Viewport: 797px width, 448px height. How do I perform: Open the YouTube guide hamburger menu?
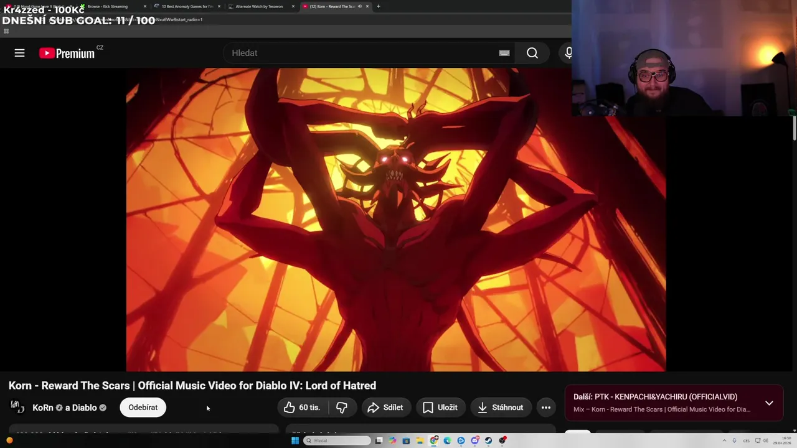[x=19, y=53]
